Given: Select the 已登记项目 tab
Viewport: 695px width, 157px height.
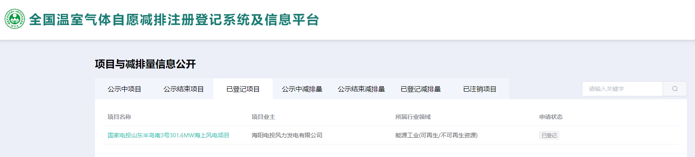Looking at the screenshot, I should [243, 89].
